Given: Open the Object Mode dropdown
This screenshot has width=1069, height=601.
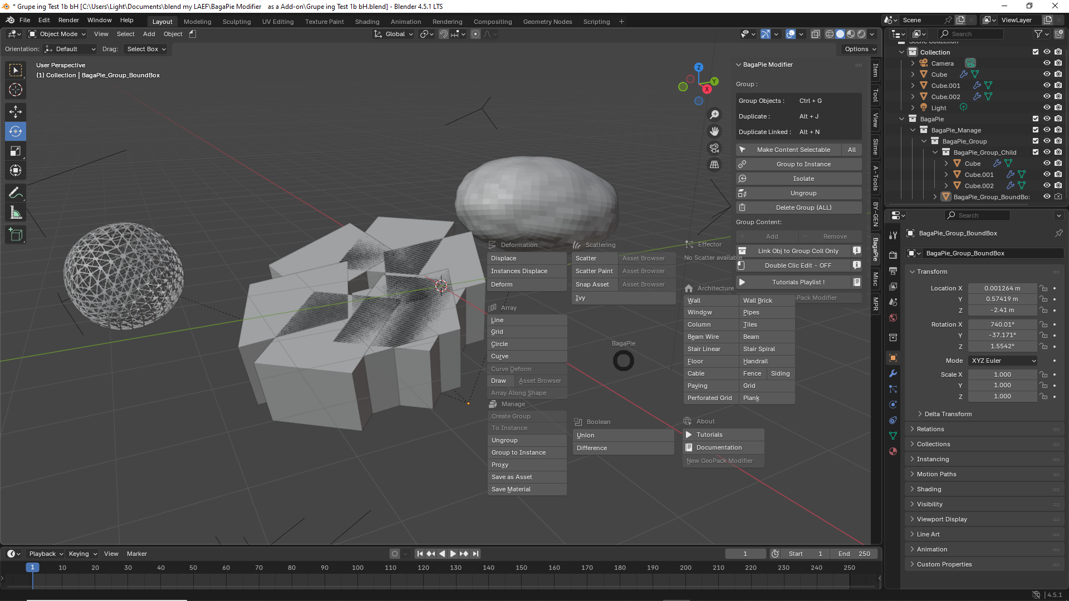Looking at the screenshot, I should point(58,34).
